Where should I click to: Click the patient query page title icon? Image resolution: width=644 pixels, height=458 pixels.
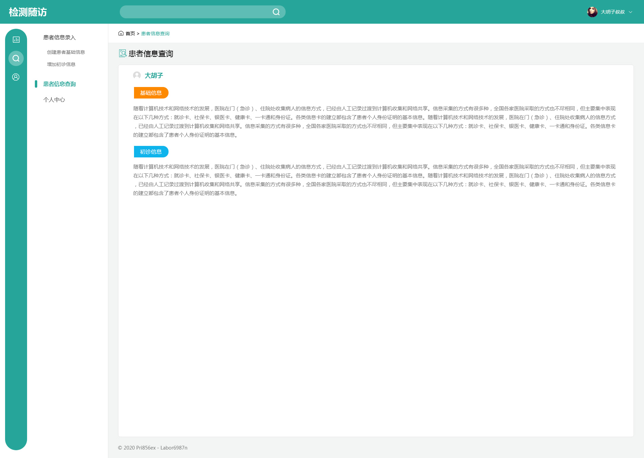pyautogui.click(x=123, y=53)
